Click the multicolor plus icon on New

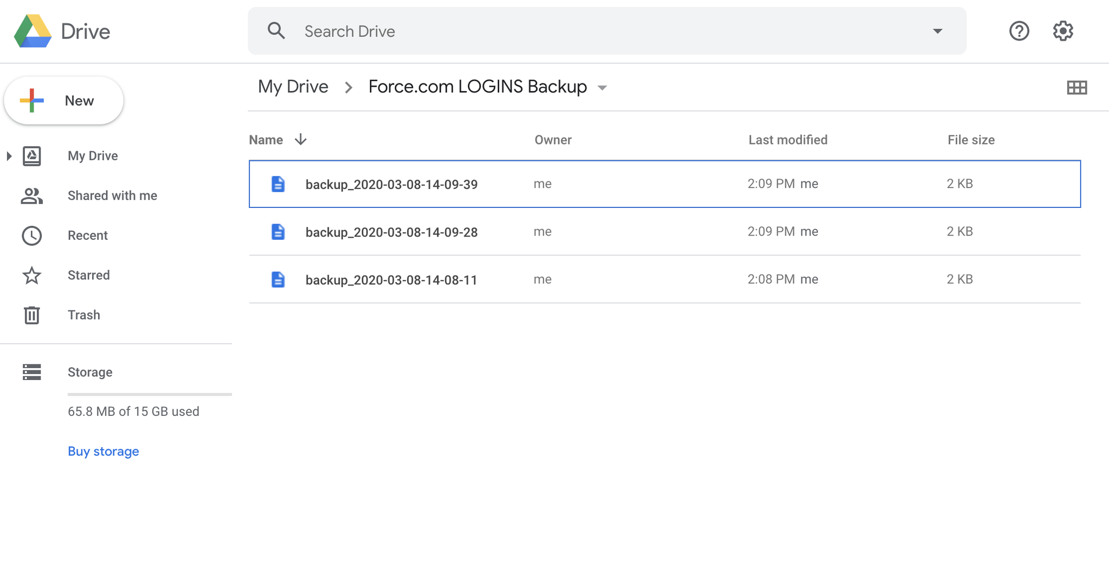(x=32, y=101)
